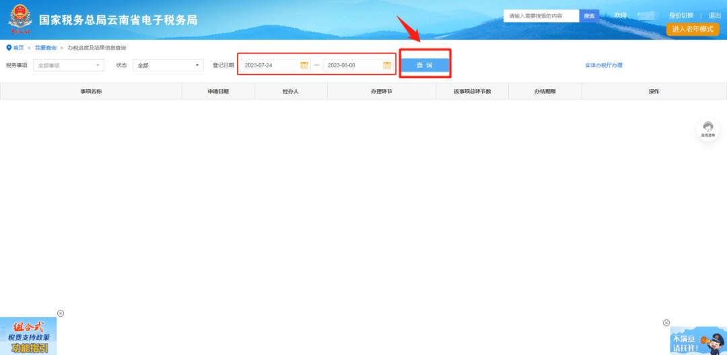Open calendar picker for end date 2023-08-08
The height and width of the screenshot is (355, 727).
387,65
